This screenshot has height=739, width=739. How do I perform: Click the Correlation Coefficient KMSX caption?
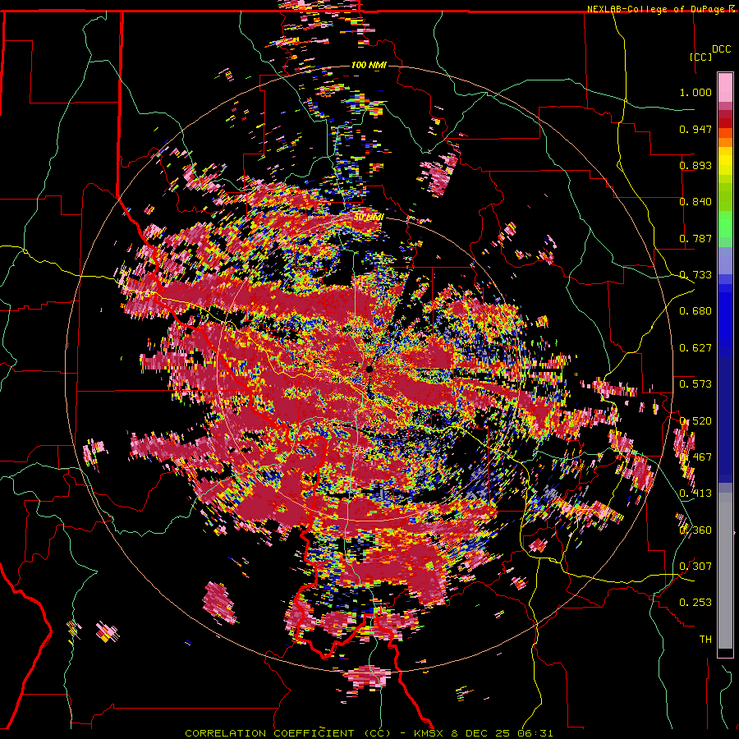(x=369, y=733)
